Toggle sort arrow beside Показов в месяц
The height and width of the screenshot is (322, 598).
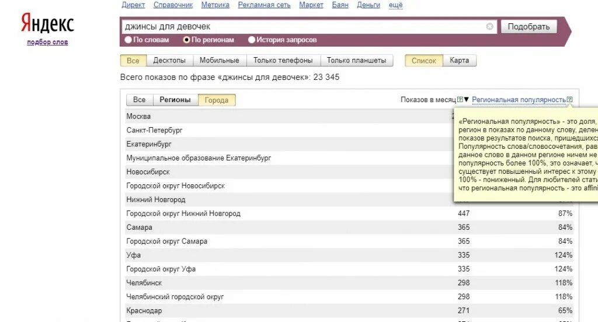(466, 99)
